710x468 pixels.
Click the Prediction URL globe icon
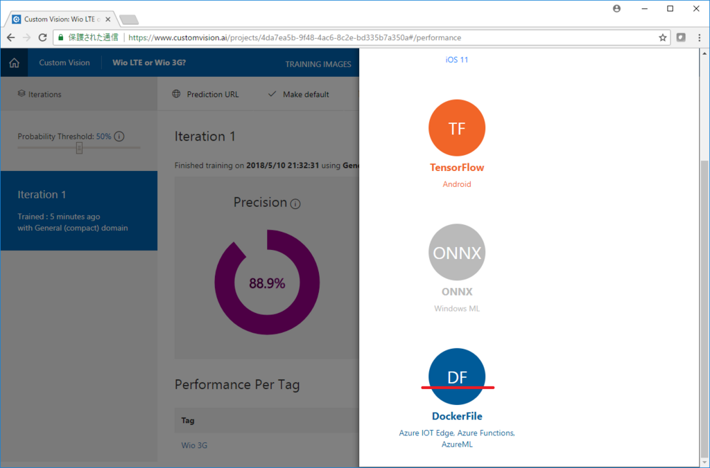(176, 94)
